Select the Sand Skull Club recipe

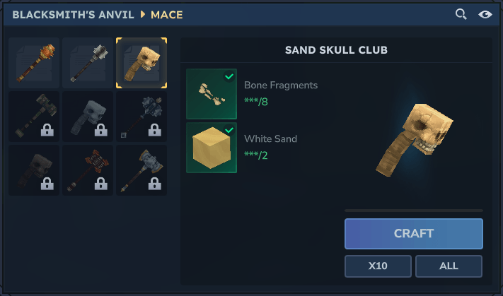click(141, 63)
